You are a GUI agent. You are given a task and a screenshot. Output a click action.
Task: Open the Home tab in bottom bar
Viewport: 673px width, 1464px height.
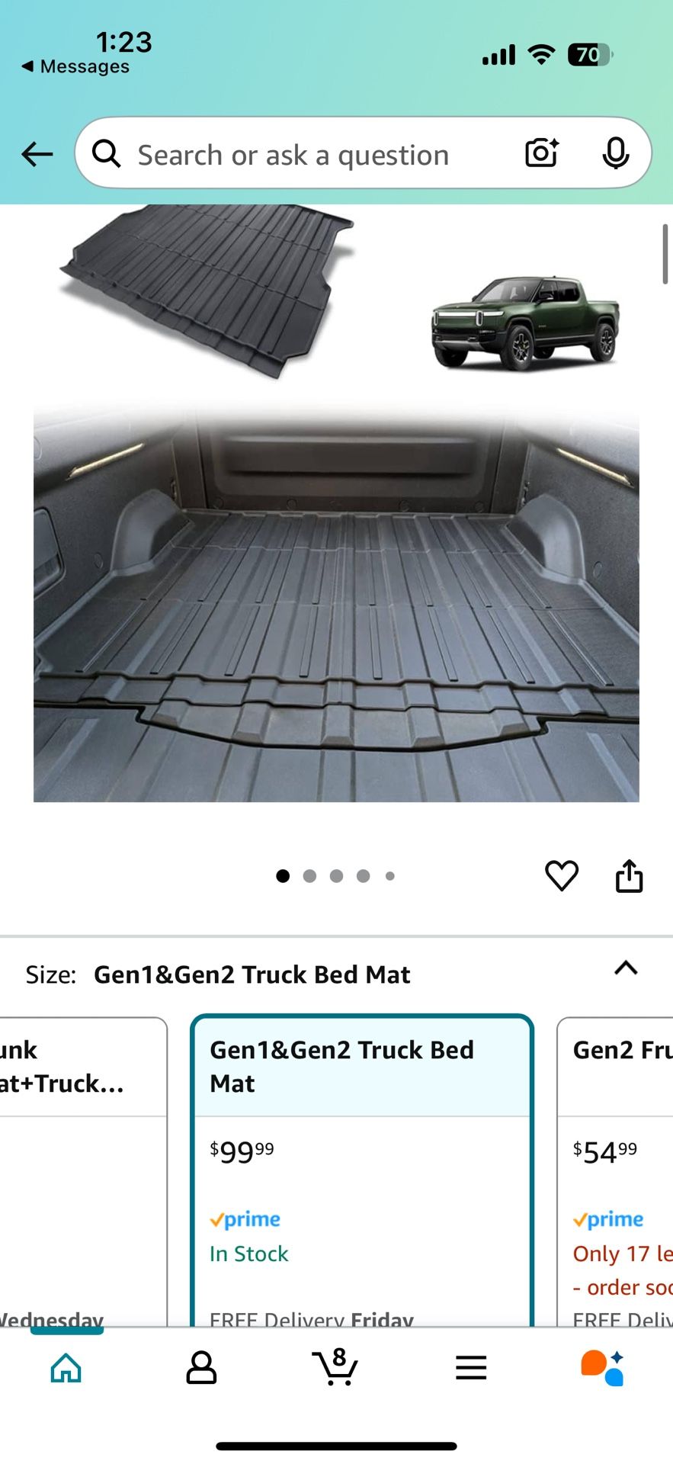(x=66, y=1367)
